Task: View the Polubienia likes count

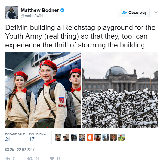Action: coord(38,137)
